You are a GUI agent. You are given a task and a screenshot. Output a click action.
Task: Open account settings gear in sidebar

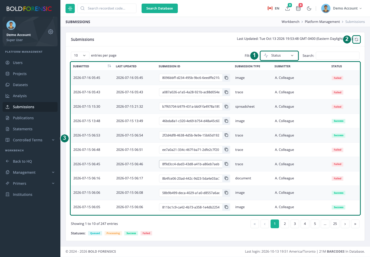51,32
